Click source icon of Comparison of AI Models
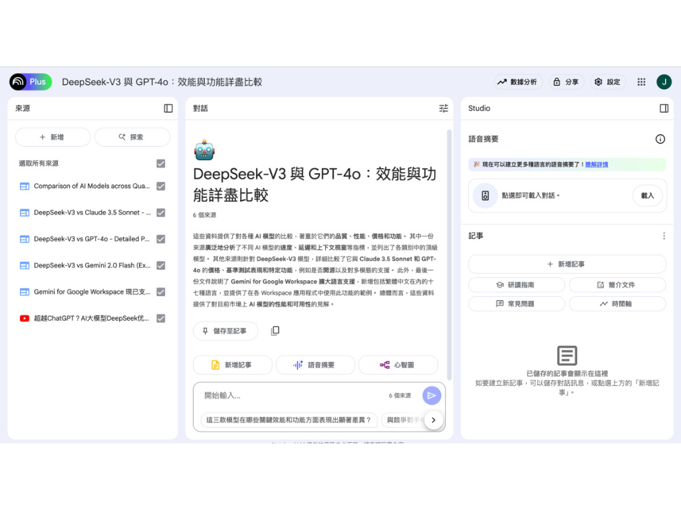Screen dimensions: 681x510 click(x=25, y=186)
